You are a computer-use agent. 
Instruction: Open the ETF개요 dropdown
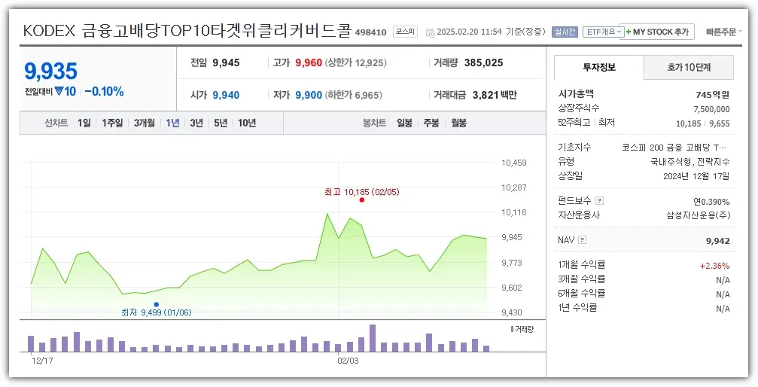[603, 32]
